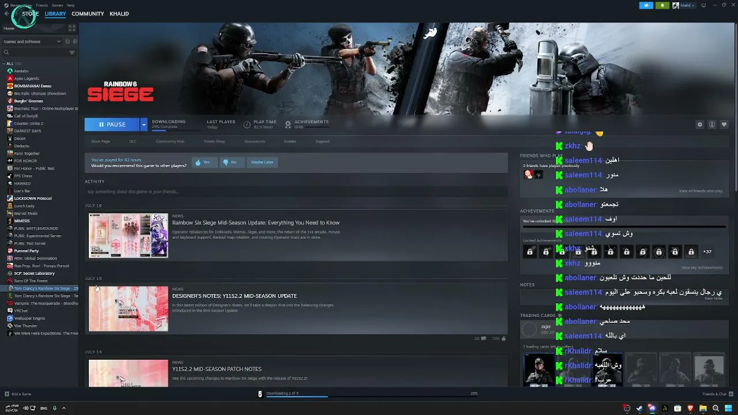Open advanced filter options icon

point(72,52)
